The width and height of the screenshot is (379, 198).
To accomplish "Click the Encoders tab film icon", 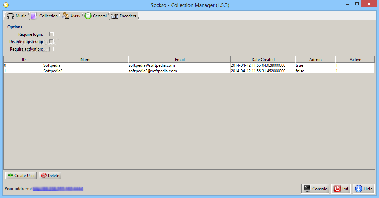I will 114,16.
